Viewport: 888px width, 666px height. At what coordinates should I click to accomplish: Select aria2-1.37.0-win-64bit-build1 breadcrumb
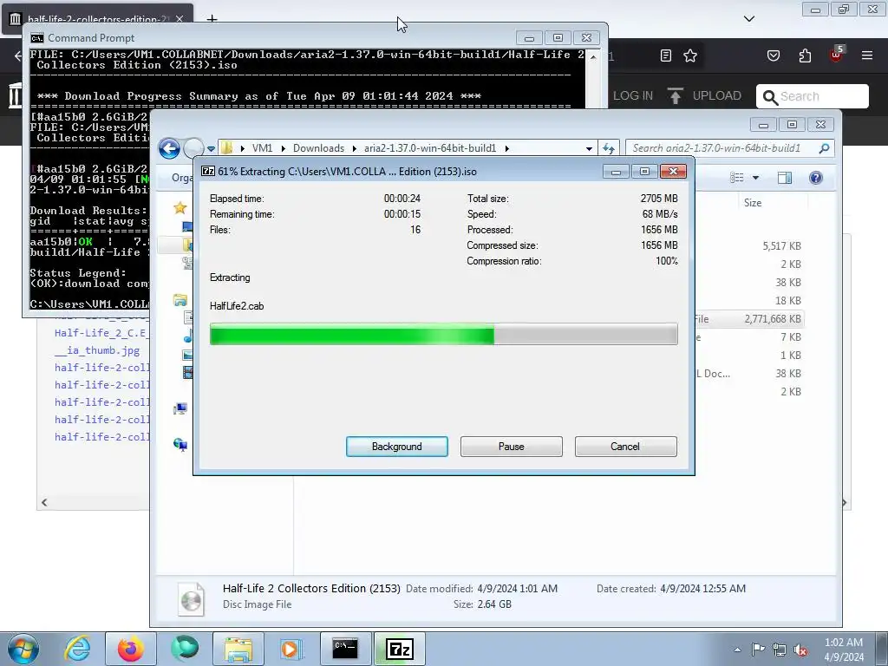point(430,148)
